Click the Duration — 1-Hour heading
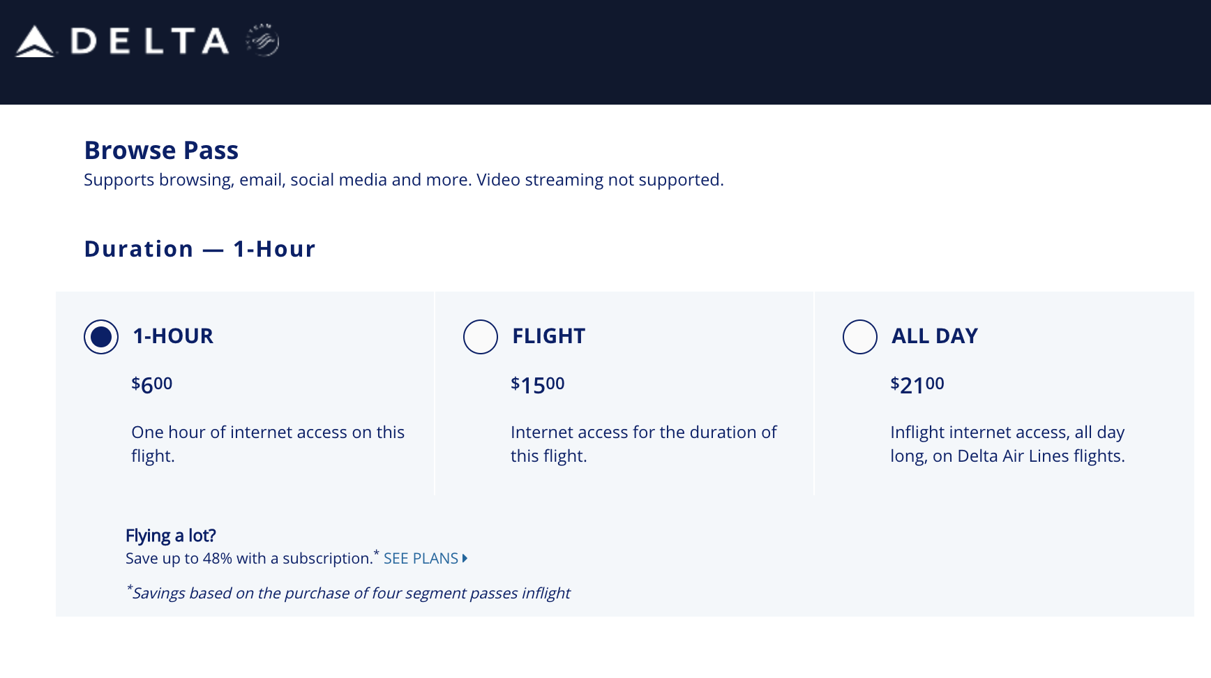 point(200,249)
